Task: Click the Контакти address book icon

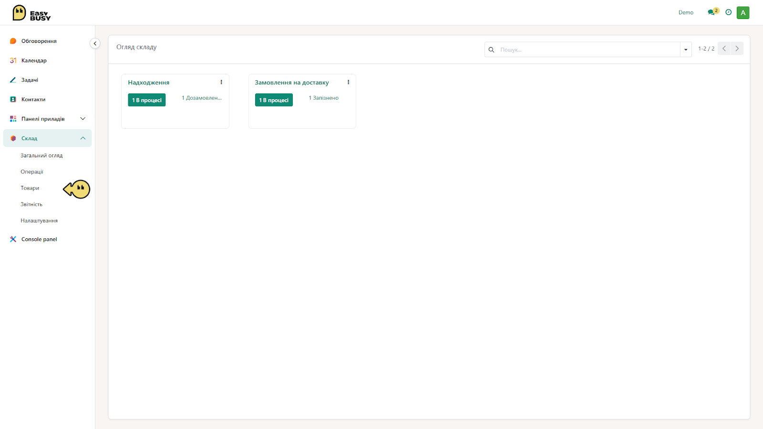Action: [x=13, y=100]
